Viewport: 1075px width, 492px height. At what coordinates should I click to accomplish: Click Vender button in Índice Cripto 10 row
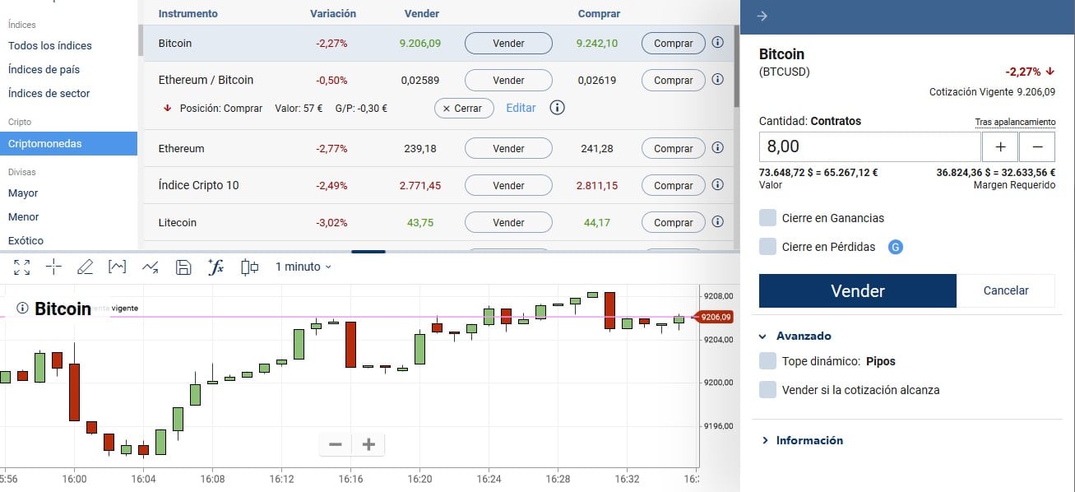point(508,185)
